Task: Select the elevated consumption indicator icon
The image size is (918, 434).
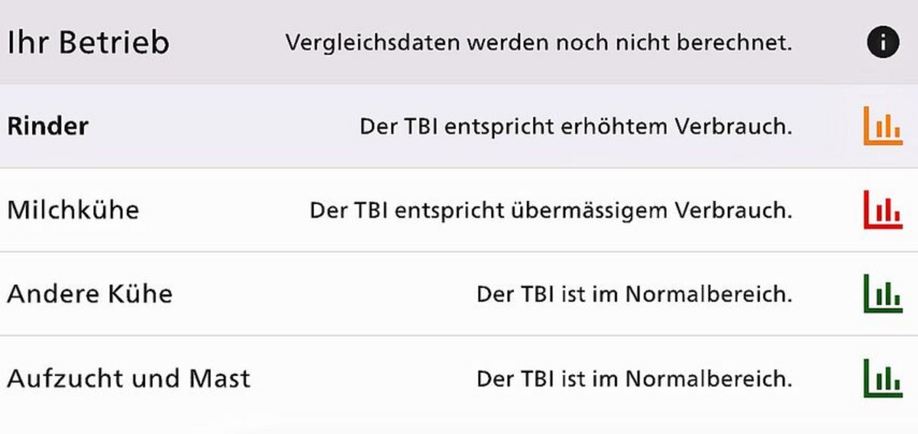Action: 885,126
